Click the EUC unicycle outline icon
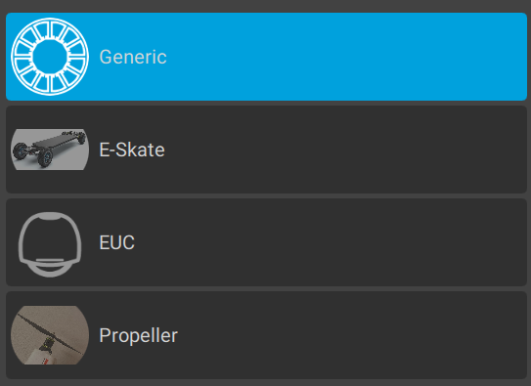 click(50, 244)
